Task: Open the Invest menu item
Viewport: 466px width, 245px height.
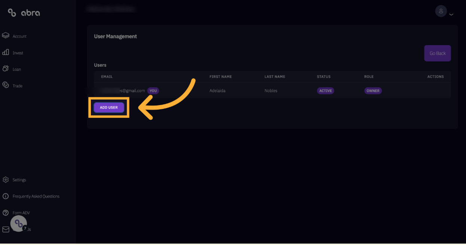Action: pyautogui.click(x=18, y=53)
